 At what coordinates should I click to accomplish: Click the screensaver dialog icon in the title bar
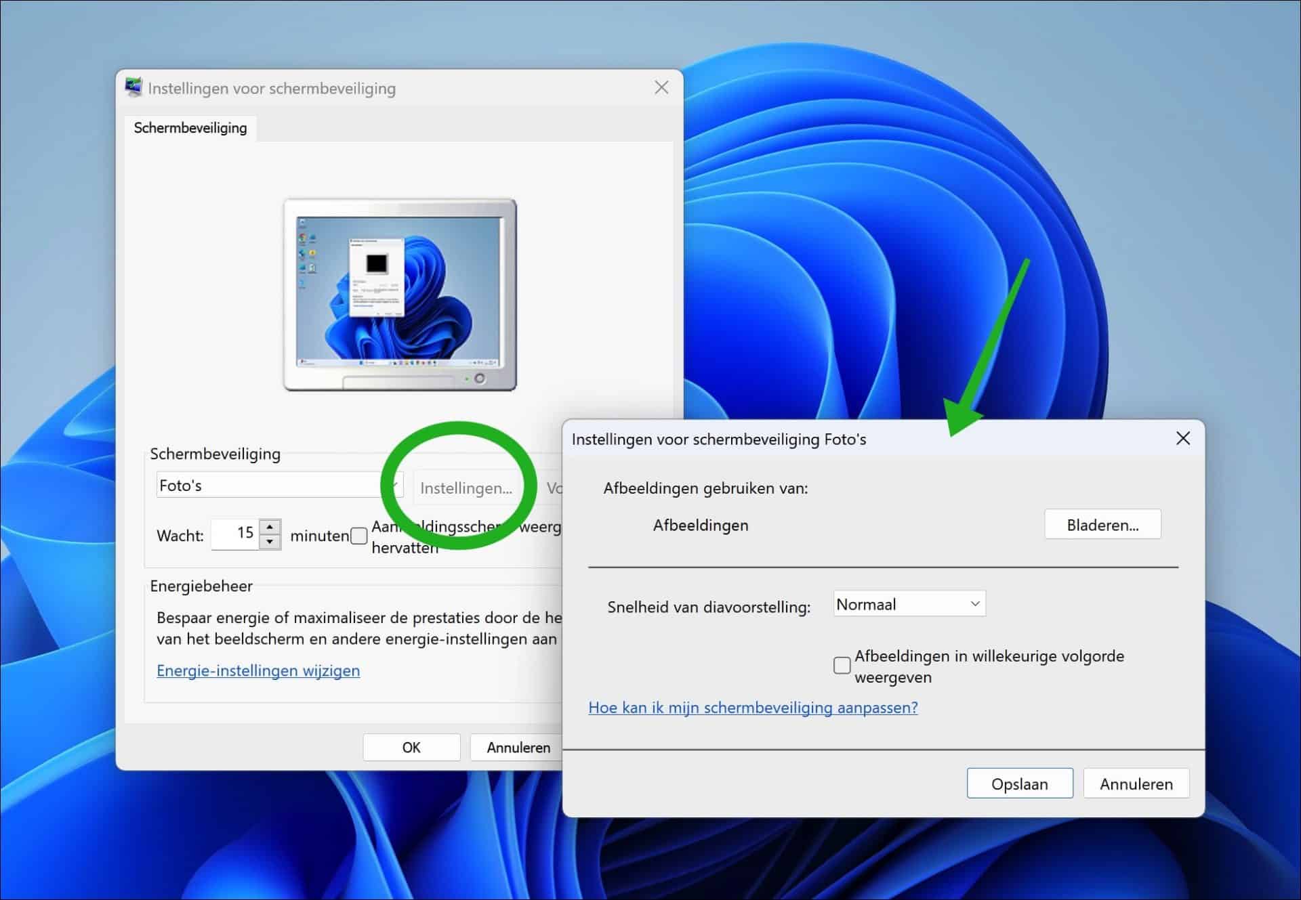pos(133,87)
